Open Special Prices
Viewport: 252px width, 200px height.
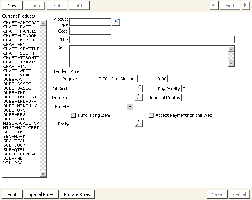coord(41,194)
